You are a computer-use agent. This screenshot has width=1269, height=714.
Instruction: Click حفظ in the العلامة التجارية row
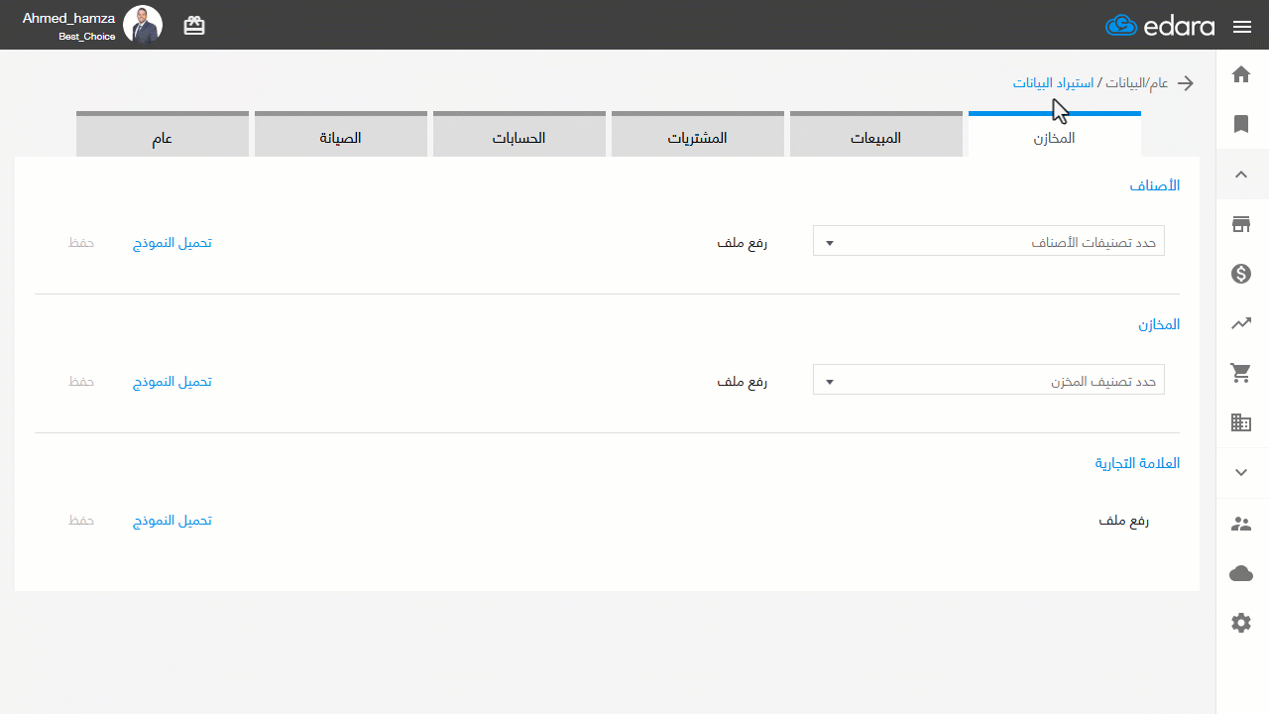point(81,521)
